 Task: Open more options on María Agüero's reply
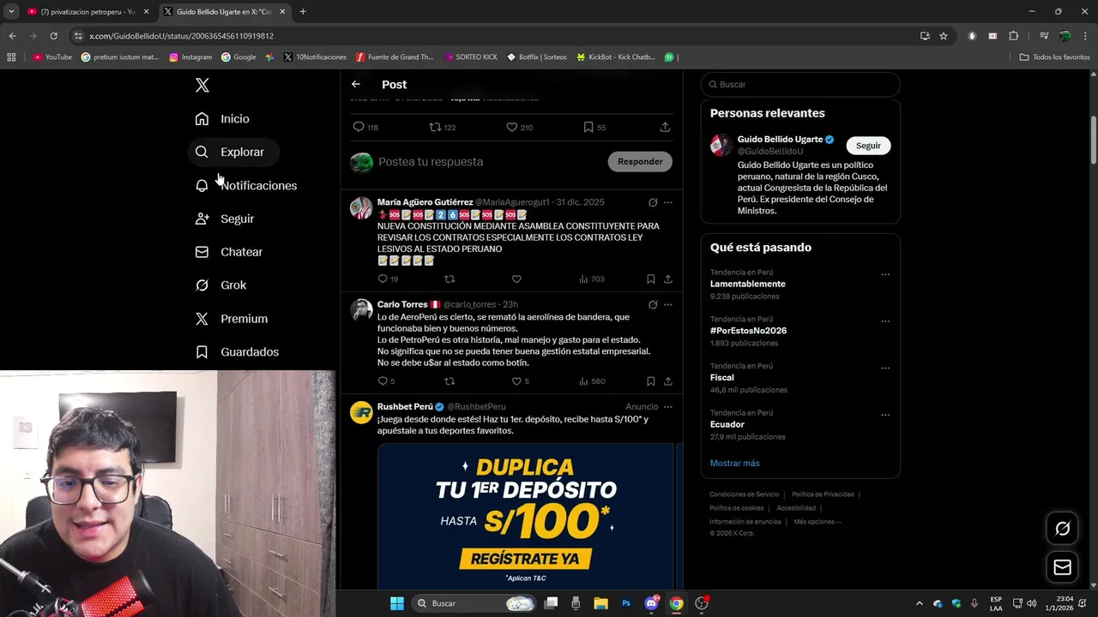[x=668, y=202]
